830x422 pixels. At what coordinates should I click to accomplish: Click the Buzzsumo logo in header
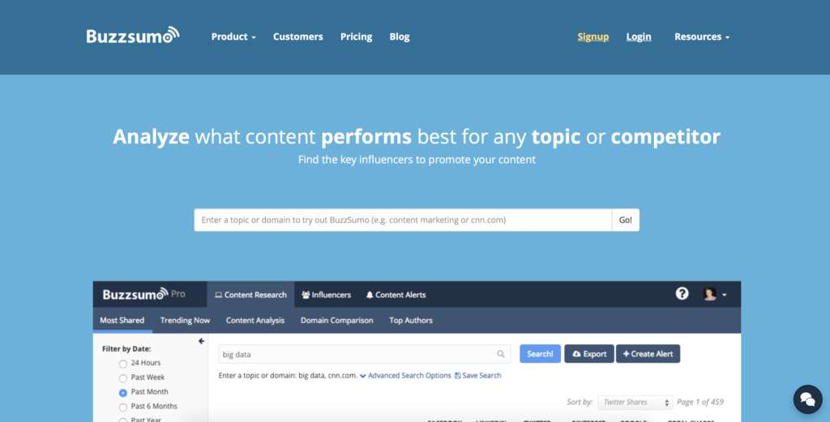point(133,36)
